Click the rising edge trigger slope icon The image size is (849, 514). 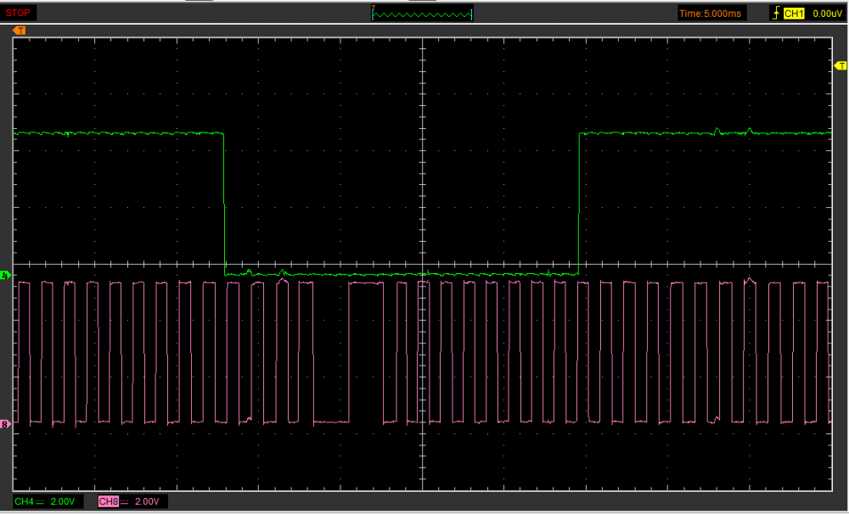(x=774, y=14)
